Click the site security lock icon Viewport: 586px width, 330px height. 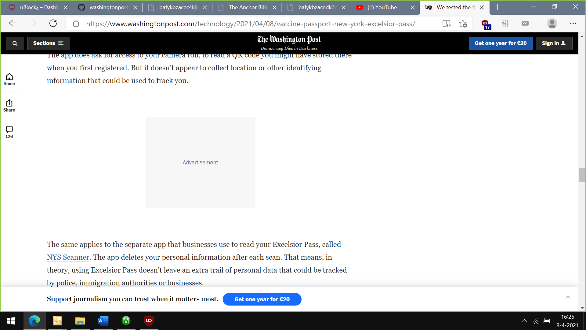tap(76, 24)
